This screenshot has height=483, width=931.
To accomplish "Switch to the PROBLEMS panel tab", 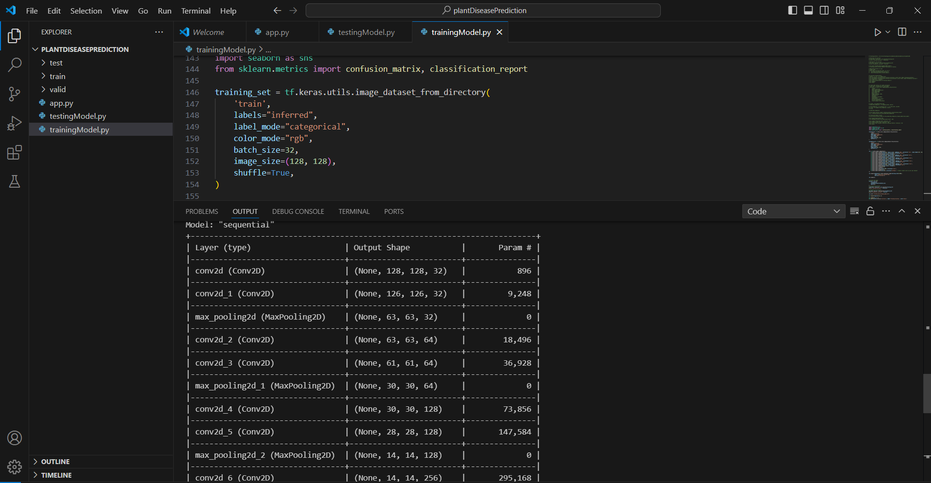I will (201, 211).
